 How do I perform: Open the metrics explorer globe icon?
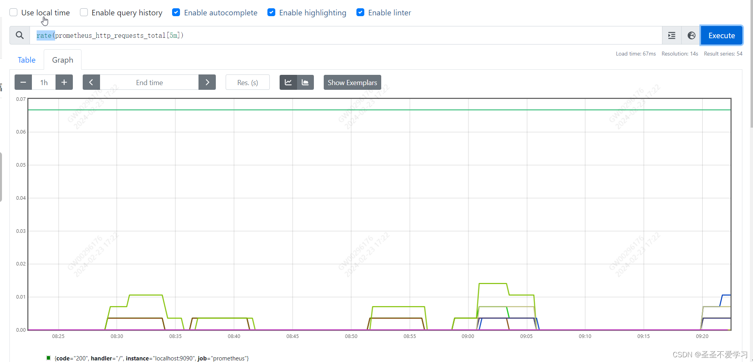point(691,35)
